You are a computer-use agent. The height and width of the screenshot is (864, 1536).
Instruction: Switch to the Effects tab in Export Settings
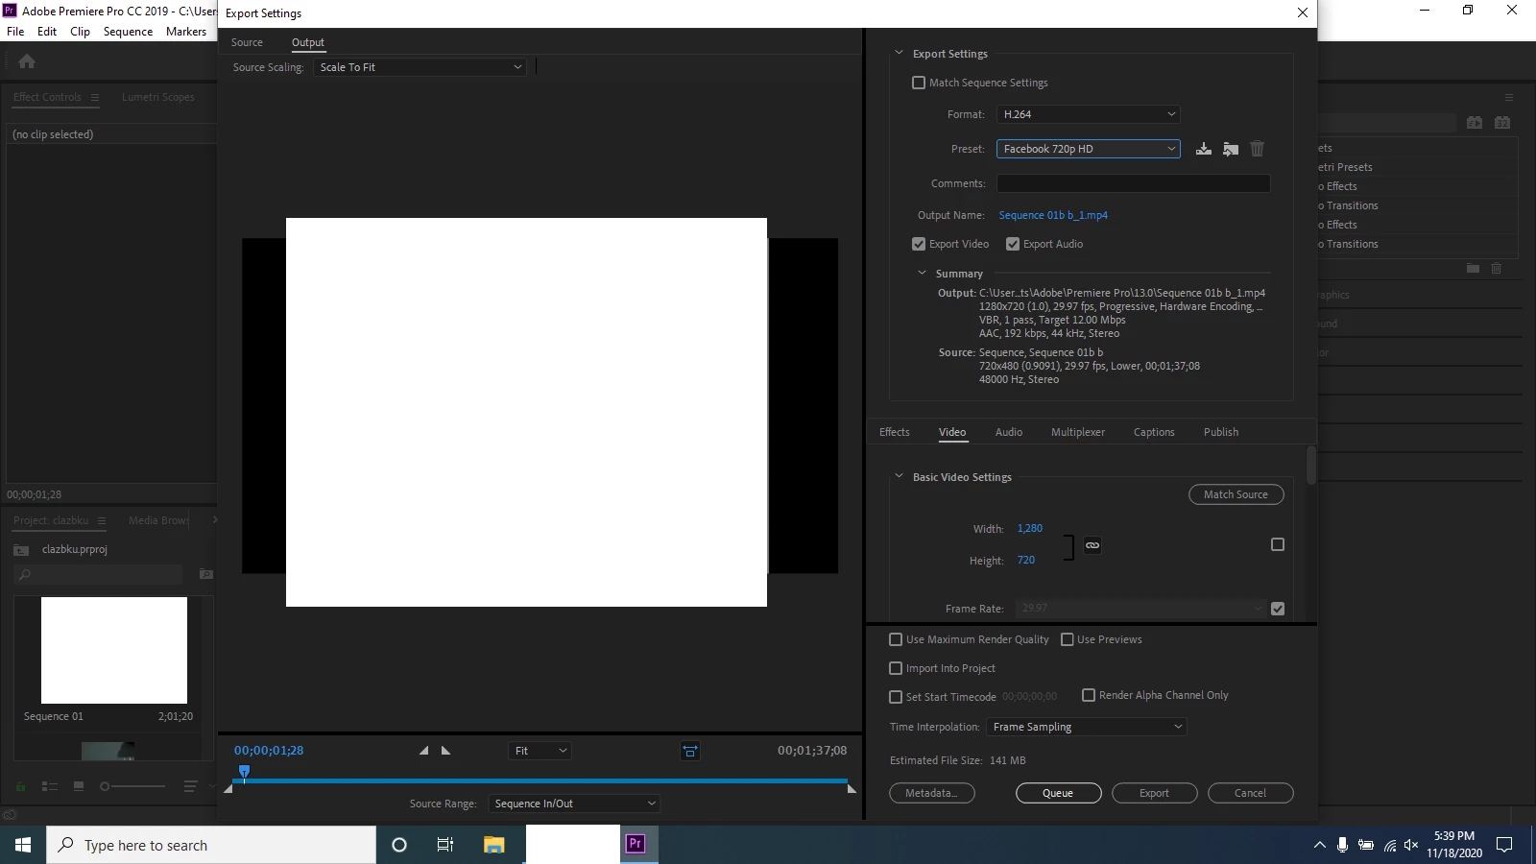click(x=895, y=432)
